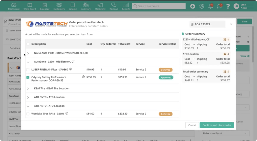Click the $338.40 total cost for Westlake Tires
The width and height of the screenshot is (257, 141).
(123, 114)
